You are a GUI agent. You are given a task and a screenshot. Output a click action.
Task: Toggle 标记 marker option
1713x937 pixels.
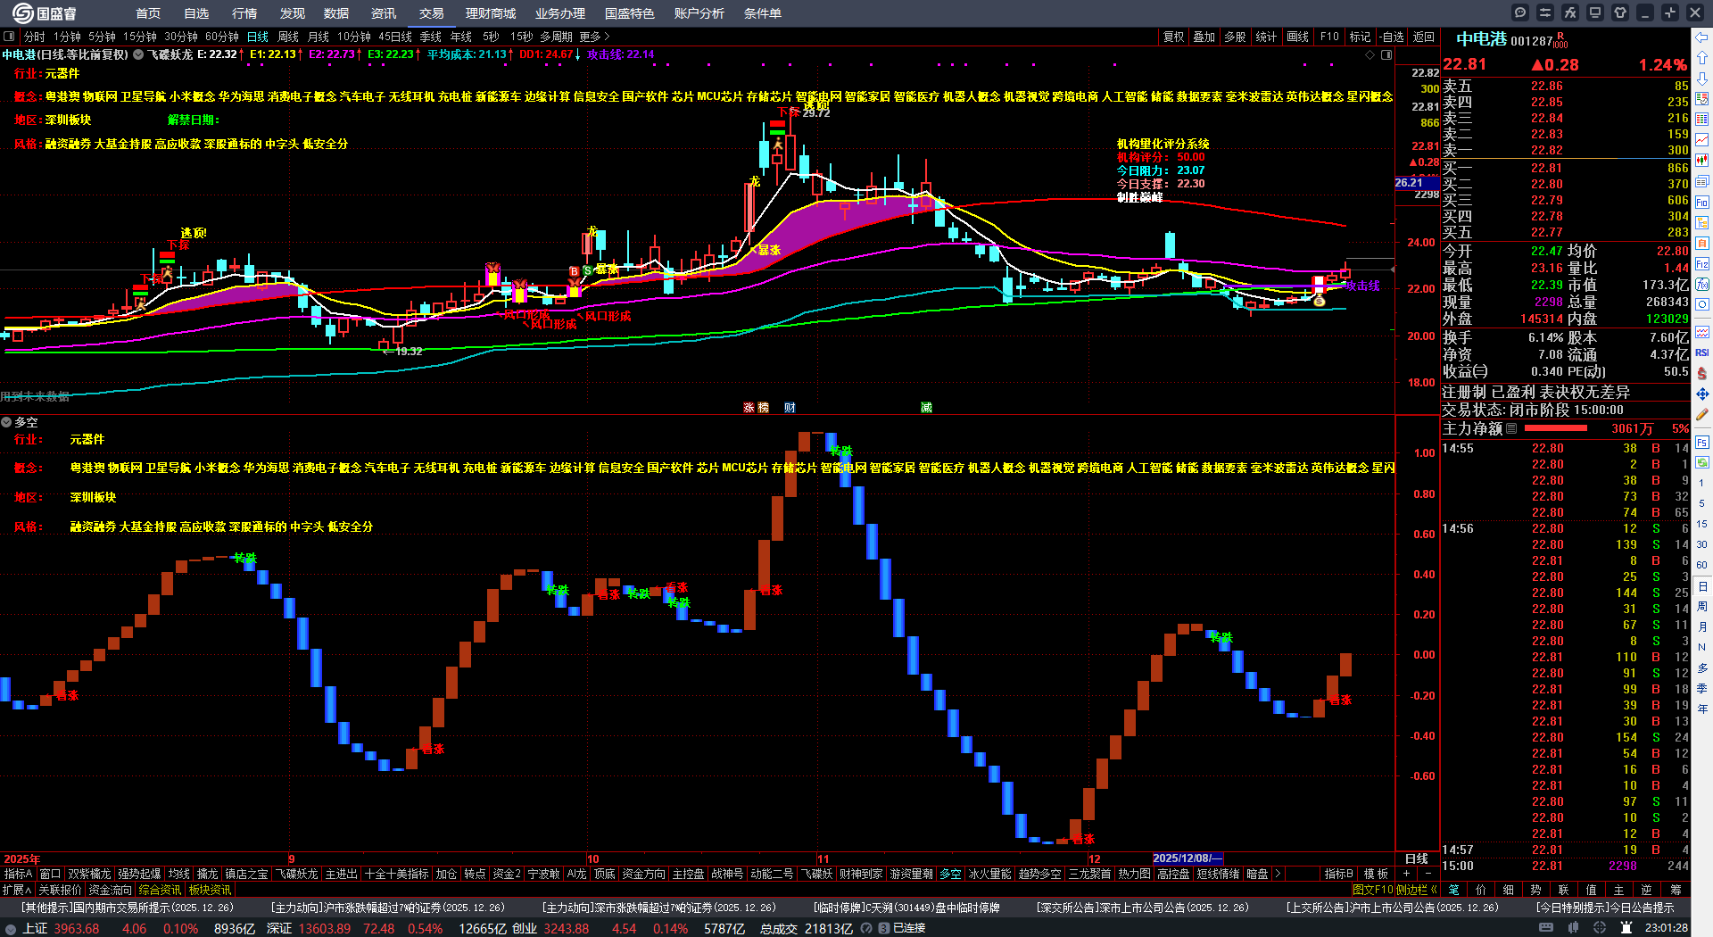point(1360,37)
